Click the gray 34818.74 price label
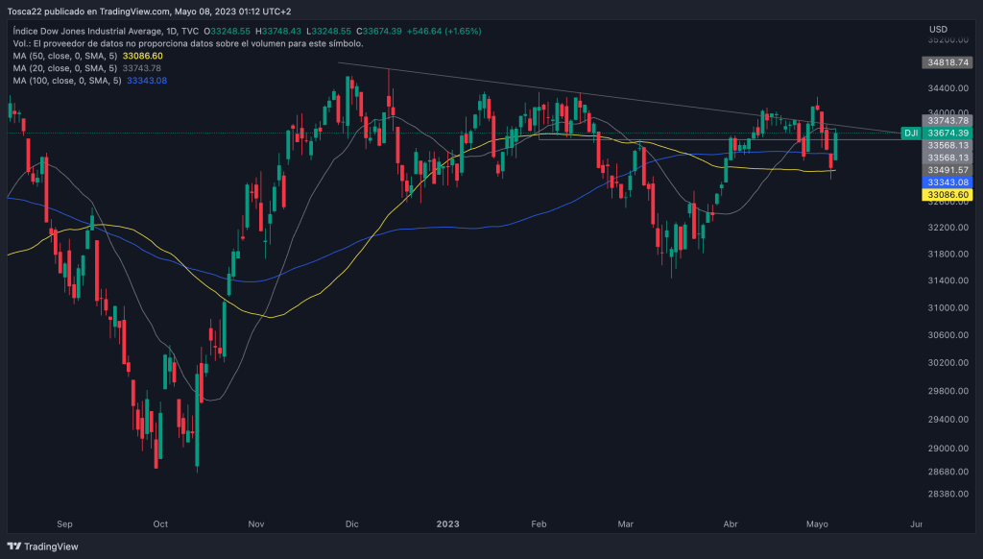Image resolution: width=983 pixels, height=559 pixels. tap(946, 62)
